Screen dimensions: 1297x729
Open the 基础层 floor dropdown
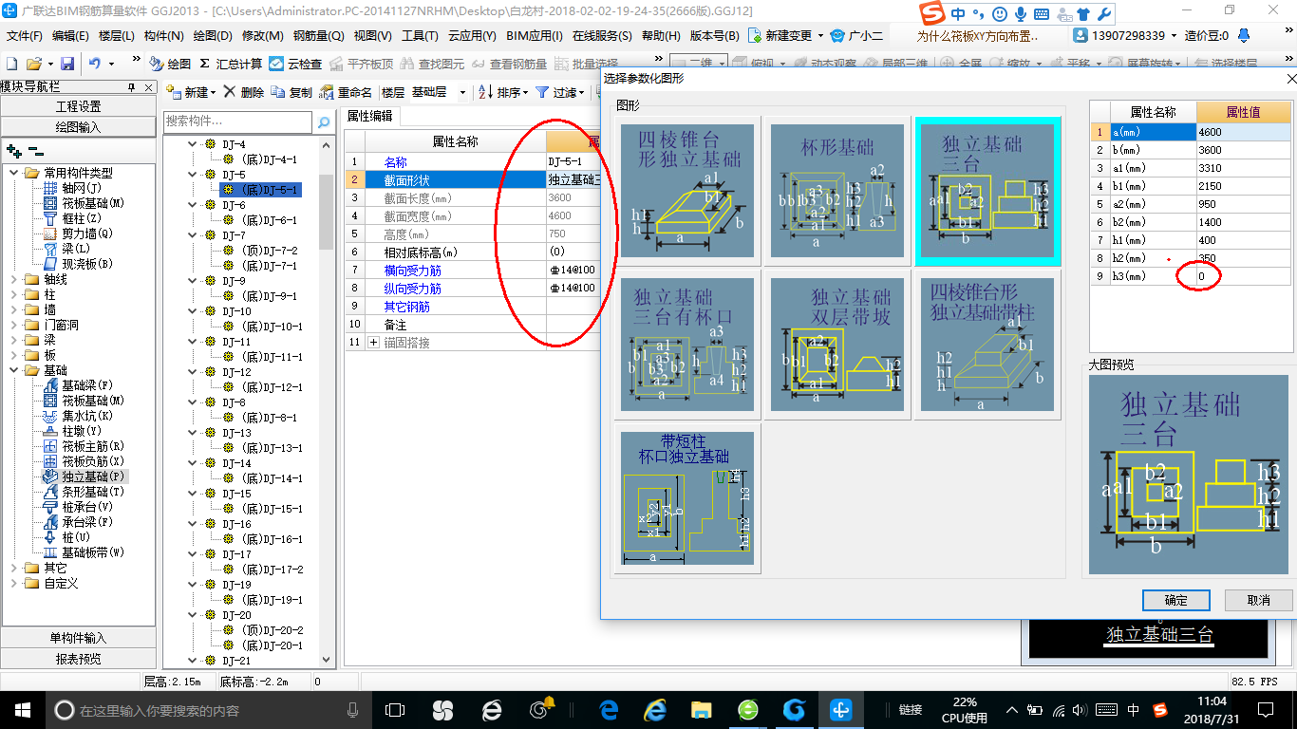[439, 92]
